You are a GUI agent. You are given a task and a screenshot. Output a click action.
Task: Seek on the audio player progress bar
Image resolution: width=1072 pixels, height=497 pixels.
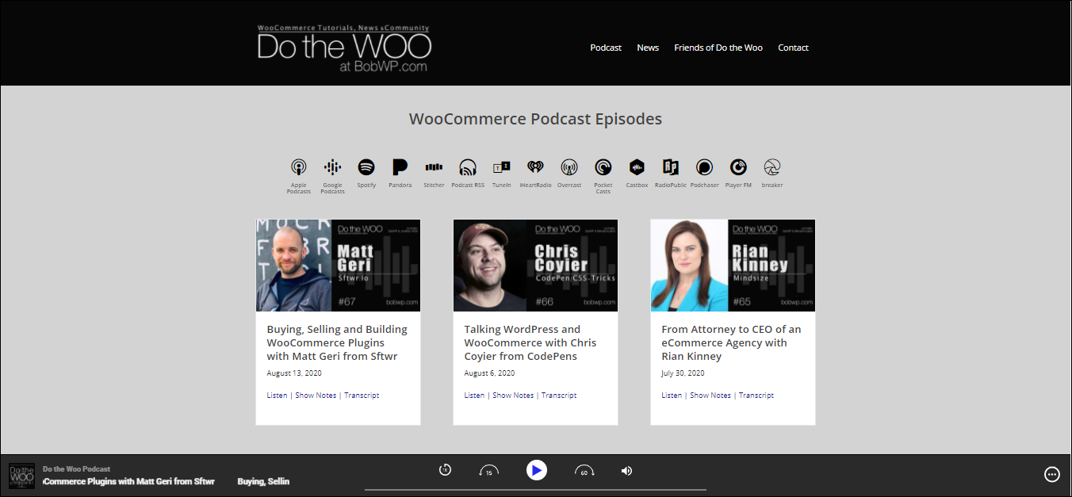[535, 489]
